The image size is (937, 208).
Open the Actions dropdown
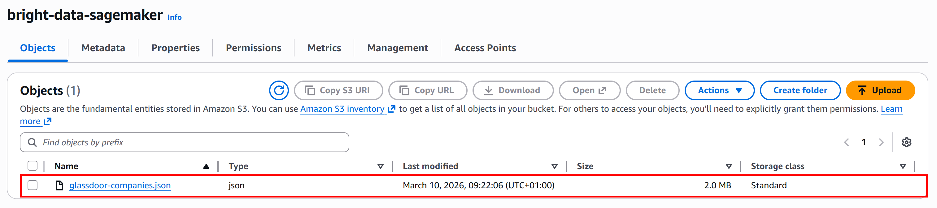pyautogui.click(x=719, y=90)
